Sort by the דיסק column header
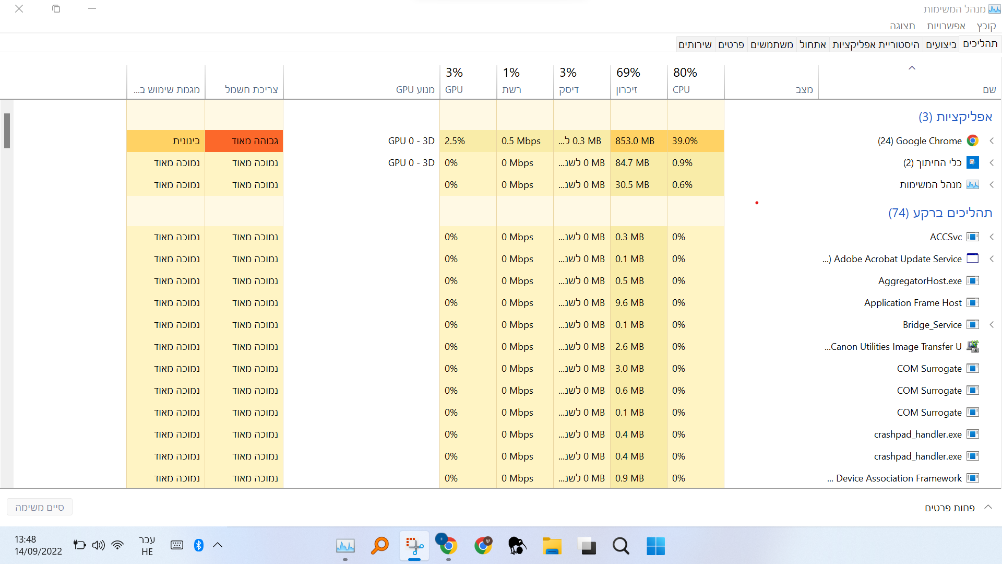The height and width of the screenshot is (564, 1002). coord(581,81)
